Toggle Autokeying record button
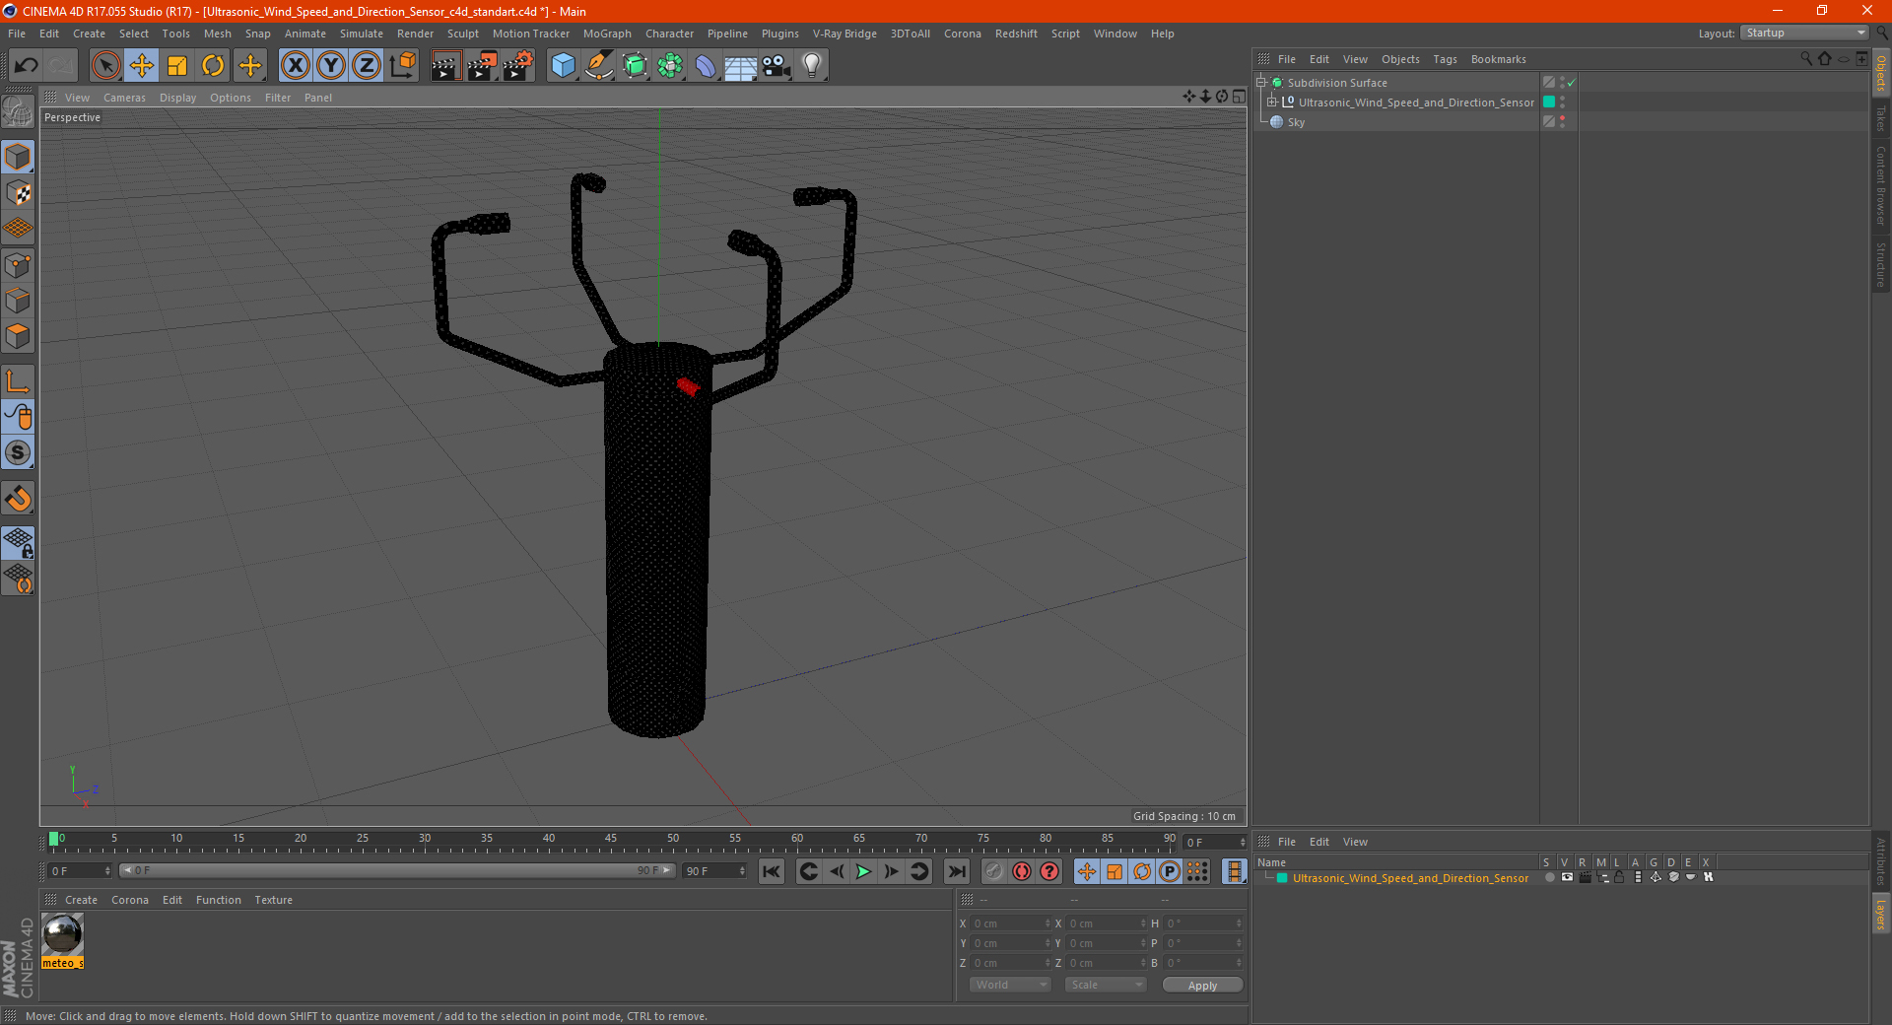 click(1022, 871)
